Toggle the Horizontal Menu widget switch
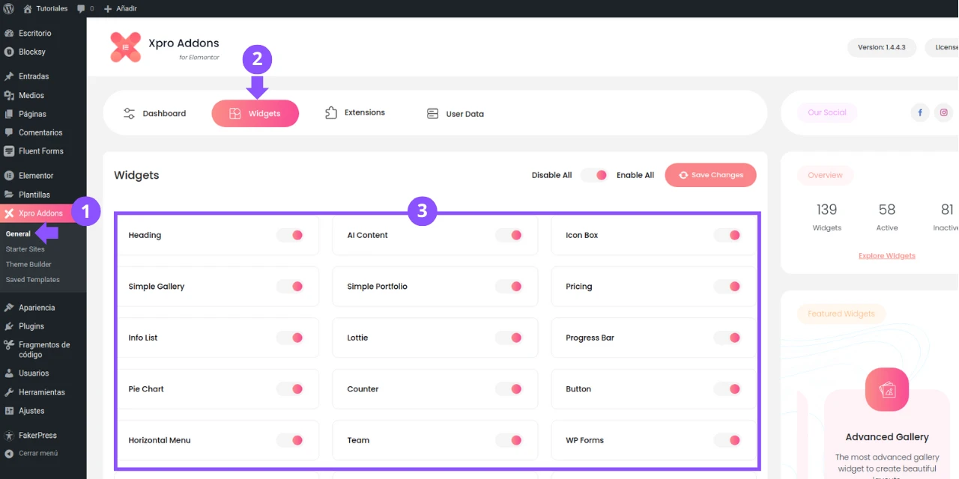This screenshot has width=959, height=479. pyautogui.click(x=290, y=440)
